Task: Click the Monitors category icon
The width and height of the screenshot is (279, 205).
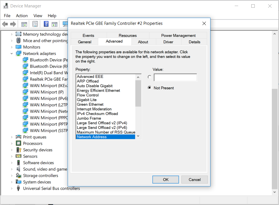Action: pyautogui.click(x=19, y=47)
